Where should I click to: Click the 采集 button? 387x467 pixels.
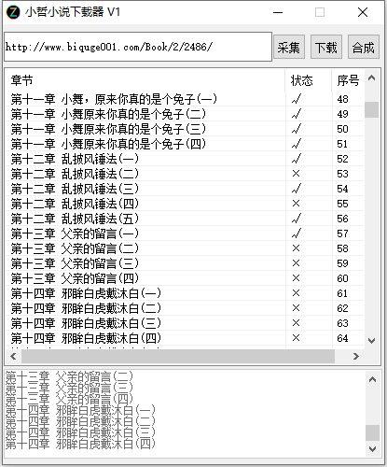pos(289,47)
